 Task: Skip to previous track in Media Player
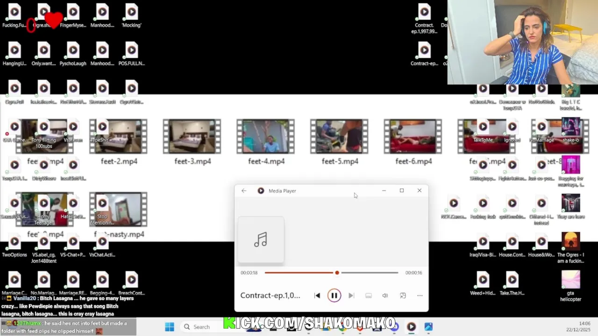[317, 295]
